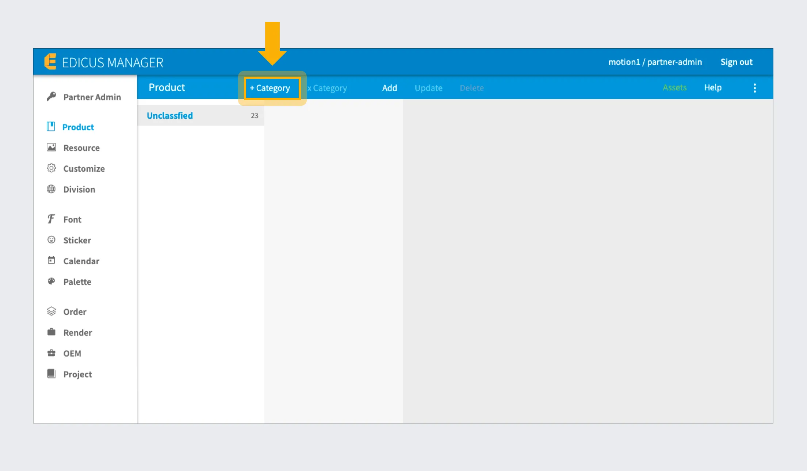Open the Assets link
Image resolution: width=807 pixels, height=471 pixels.
click(x=675, y=88)
